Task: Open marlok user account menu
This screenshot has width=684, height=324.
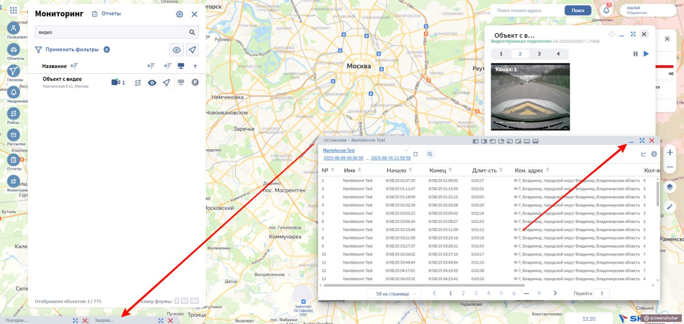Action: click(649, 10)
